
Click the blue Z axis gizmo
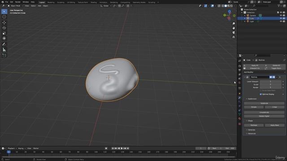(229, 12)
